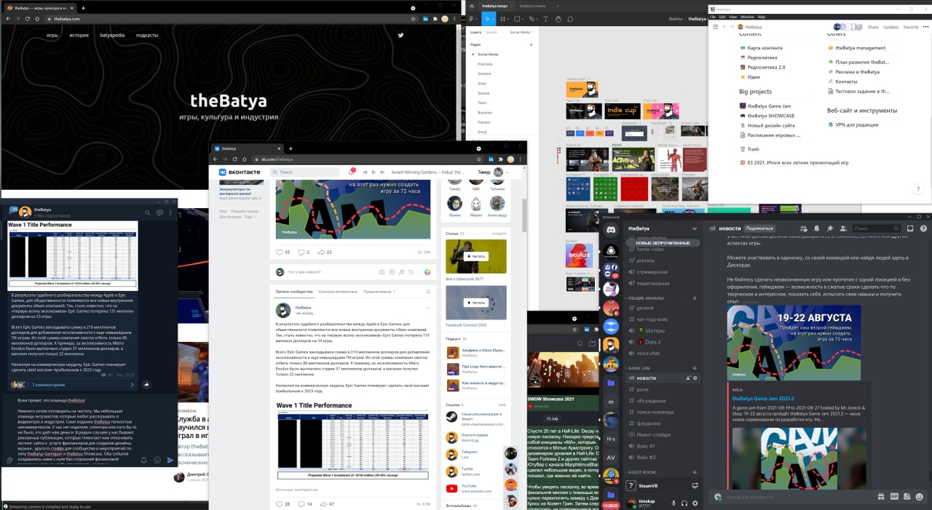932x510 pixels.
Task: Switch to Figma Assets tab
Action: tap(491, 32)
